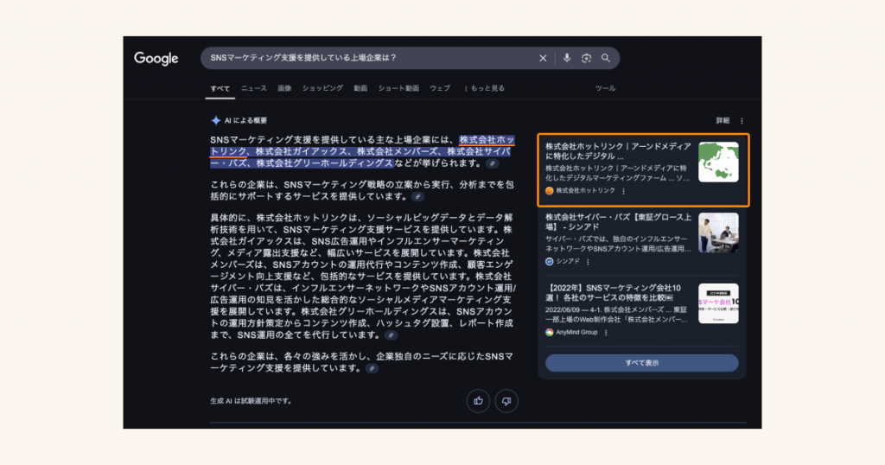Click the すべて表示 button
Viewport: 885px width, 465px height.
pos(642,363)
